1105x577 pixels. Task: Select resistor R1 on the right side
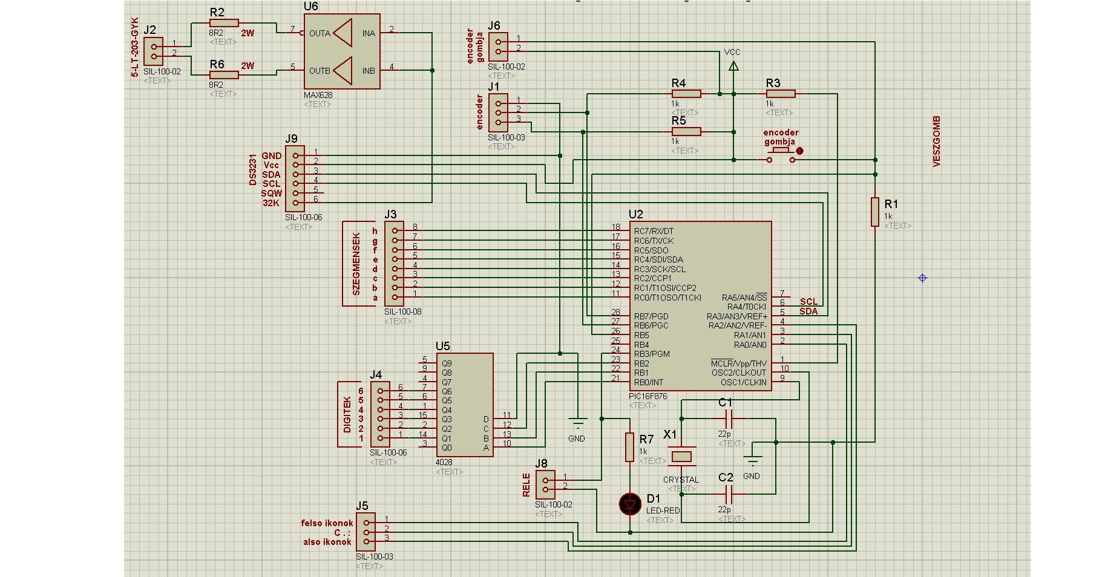(x=874, y=212)
